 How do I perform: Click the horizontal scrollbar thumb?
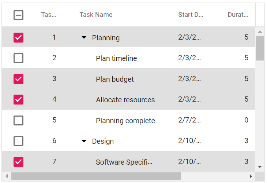pos(96,176)
